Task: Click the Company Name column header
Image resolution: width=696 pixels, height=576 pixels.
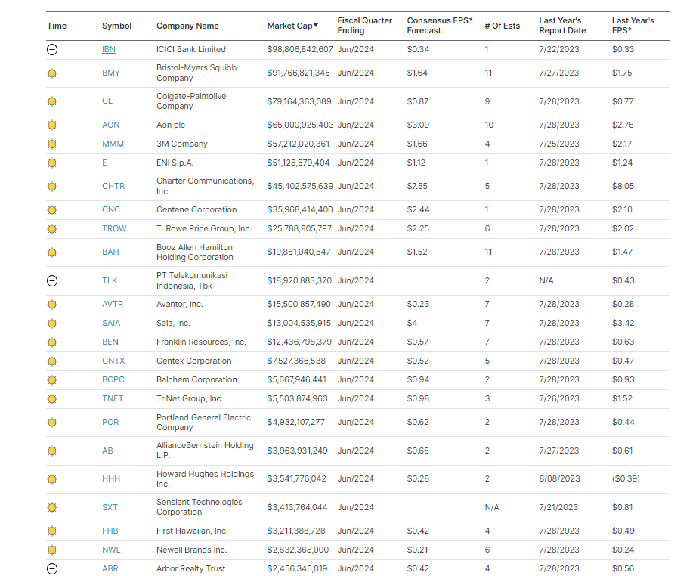Action: pos(187,26)
